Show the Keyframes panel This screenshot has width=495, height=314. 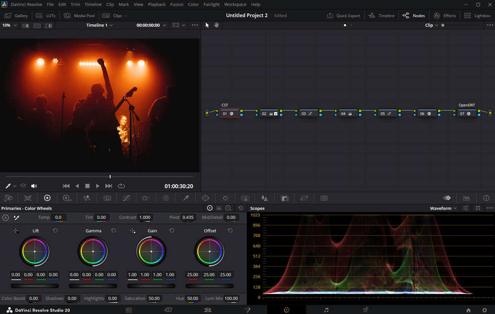point(446,198)
